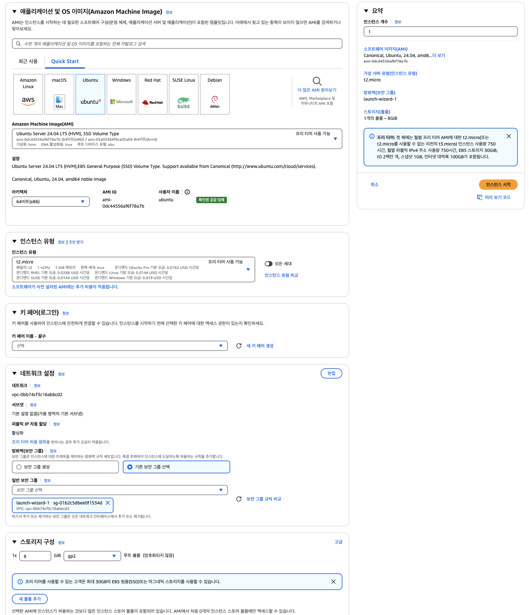Open the t2.micro instance type dropdown

pos(133,270)
